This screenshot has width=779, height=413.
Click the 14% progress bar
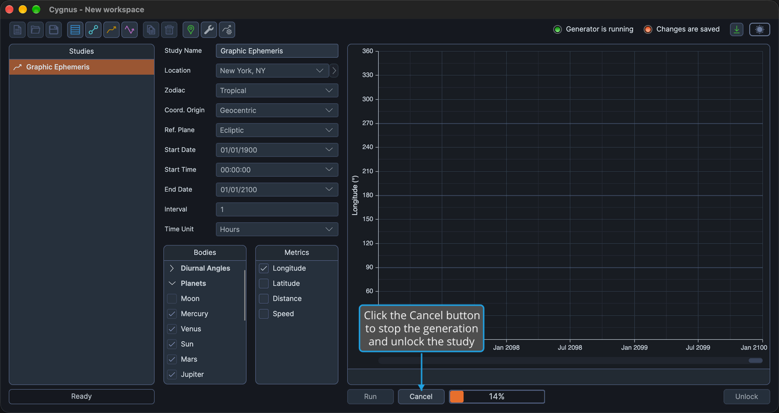tap(497, 397)
